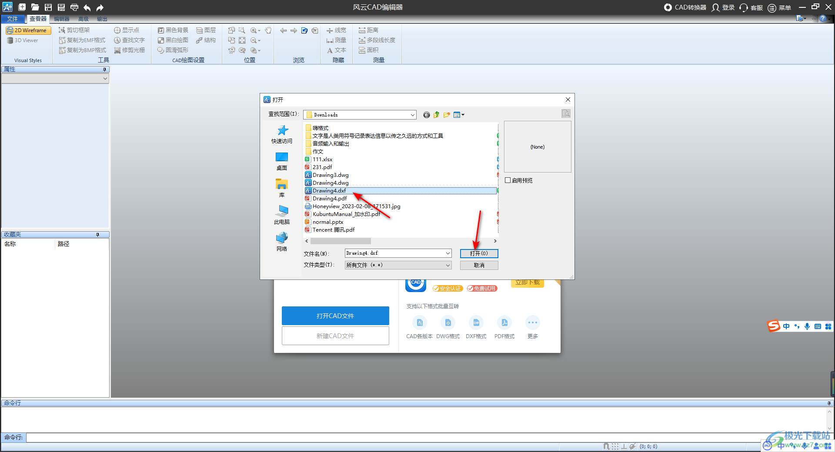Toggle 圆滑弧形 option
Image resolution: width=835 pixels, height=452 pixels.
pyautogui.click(x=173, y=50)
